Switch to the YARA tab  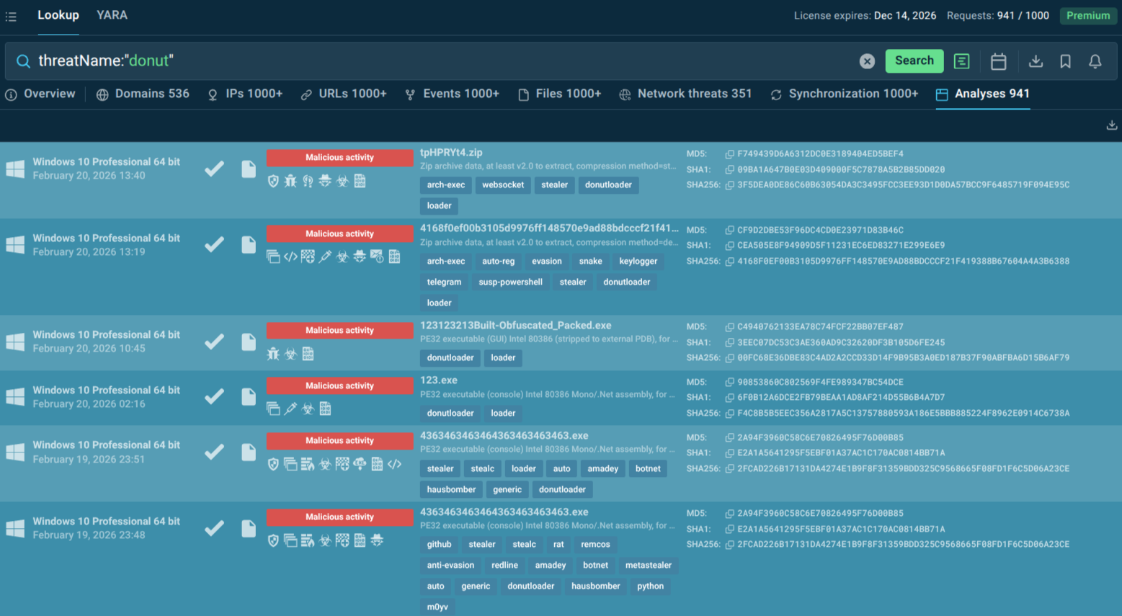[x=112, y=15]
